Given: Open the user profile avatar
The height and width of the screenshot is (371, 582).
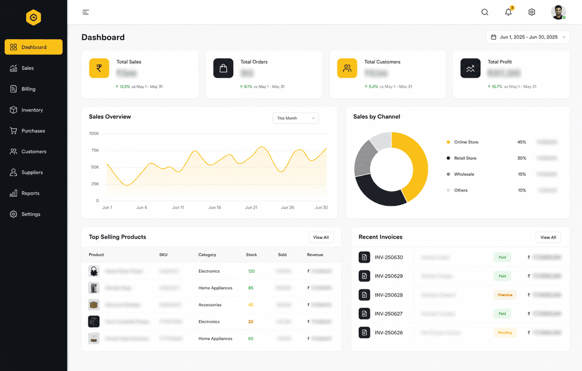Looking at the screenshot, I should (558, 12).
